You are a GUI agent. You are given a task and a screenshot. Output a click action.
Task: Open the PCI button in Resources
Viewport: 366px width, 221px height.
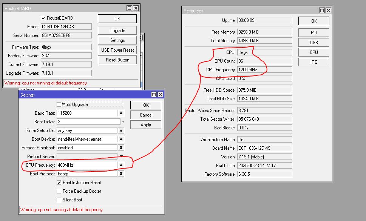click(314, 33)
